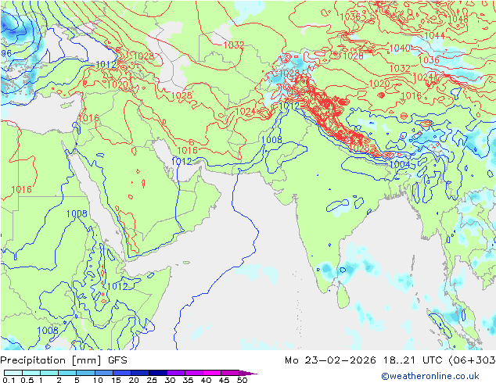Click the 'Precipitation [mm] GFS' title text
This screenshot has height=383, width=496.
click(x=63, y=360)
